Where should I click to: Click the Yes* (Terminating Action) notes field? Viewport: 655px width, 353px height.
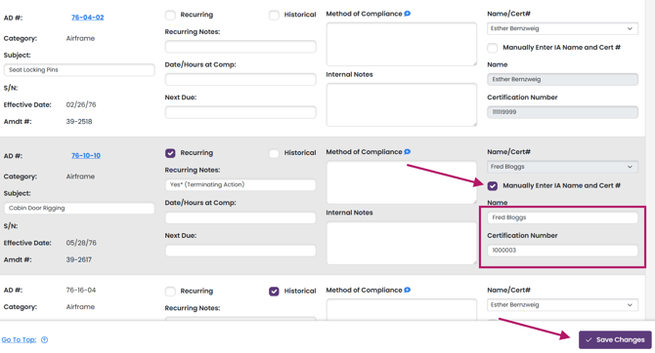point(240,184)
